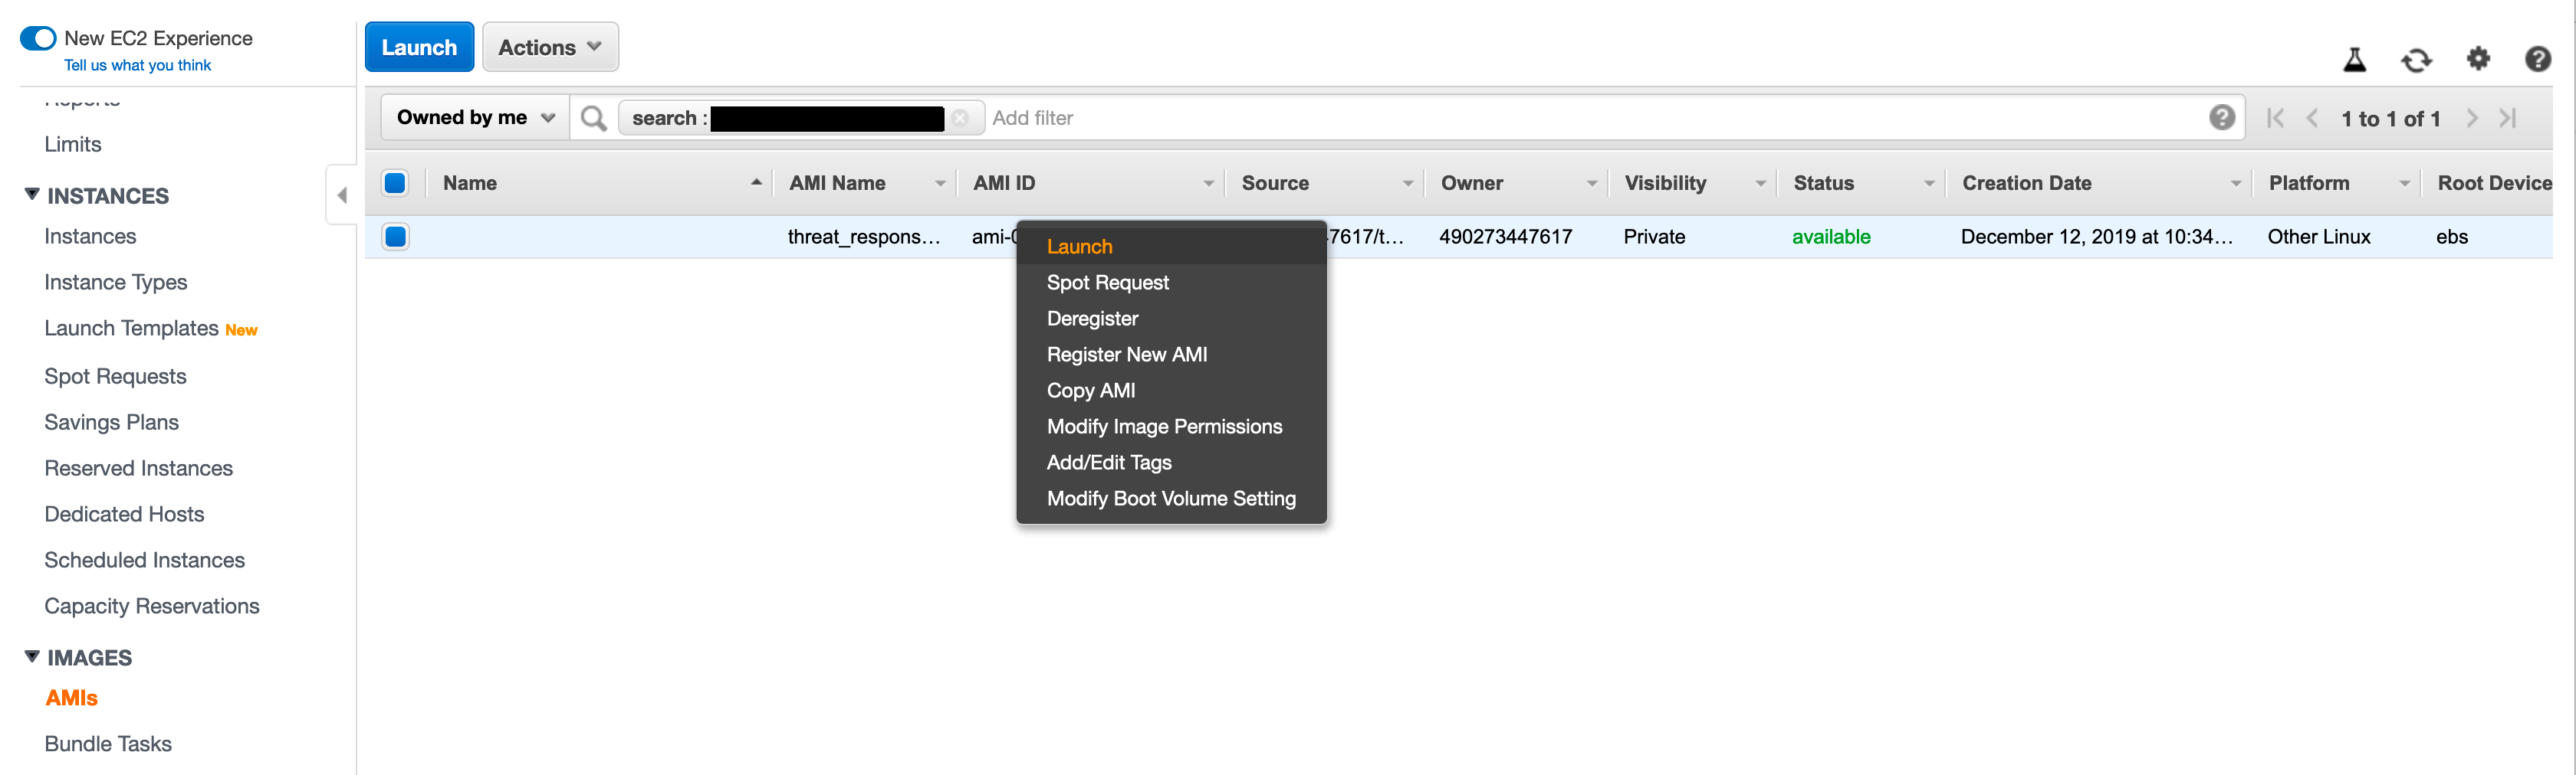Open Launch Templates in the sidebar

click(x=131, y=329)
